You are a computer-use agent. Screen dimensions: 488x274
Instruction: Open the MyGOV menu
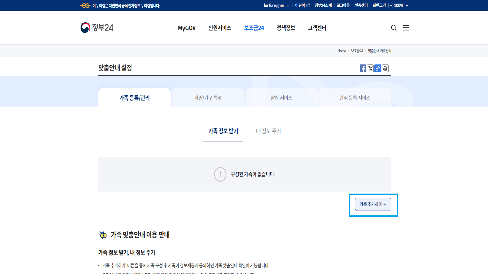pyautogui.click(x=187, y=28)
